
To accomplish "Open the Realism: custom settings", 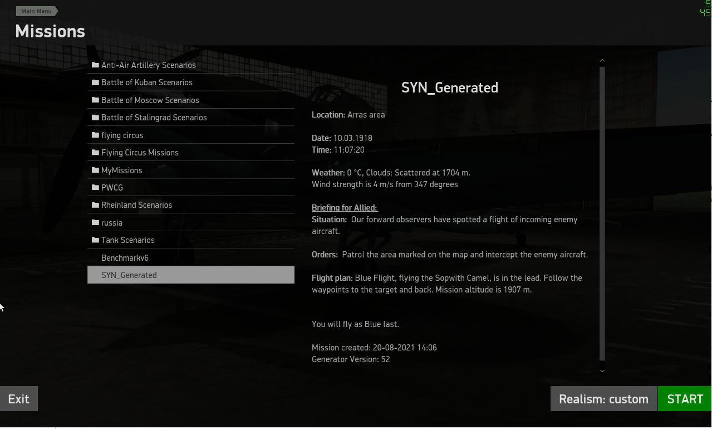I will click(x=603, y=399).
